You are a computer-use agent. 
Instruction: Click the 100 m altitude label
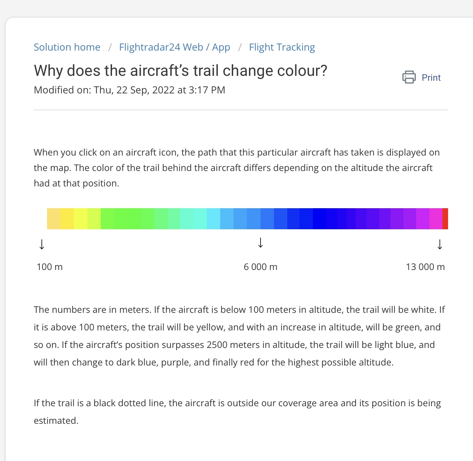50,267
